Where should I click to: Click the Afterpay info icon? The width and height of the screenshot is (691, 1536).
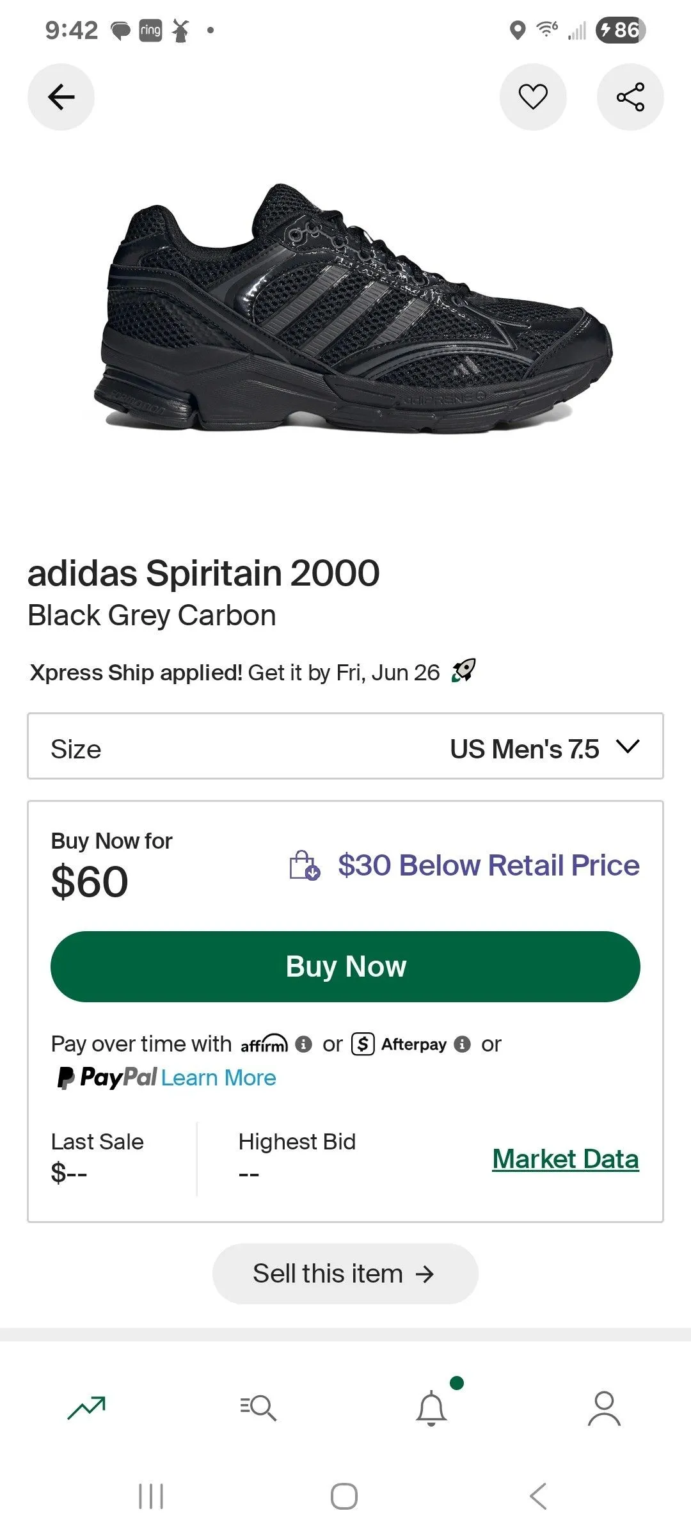click(x=462, y=1044)
